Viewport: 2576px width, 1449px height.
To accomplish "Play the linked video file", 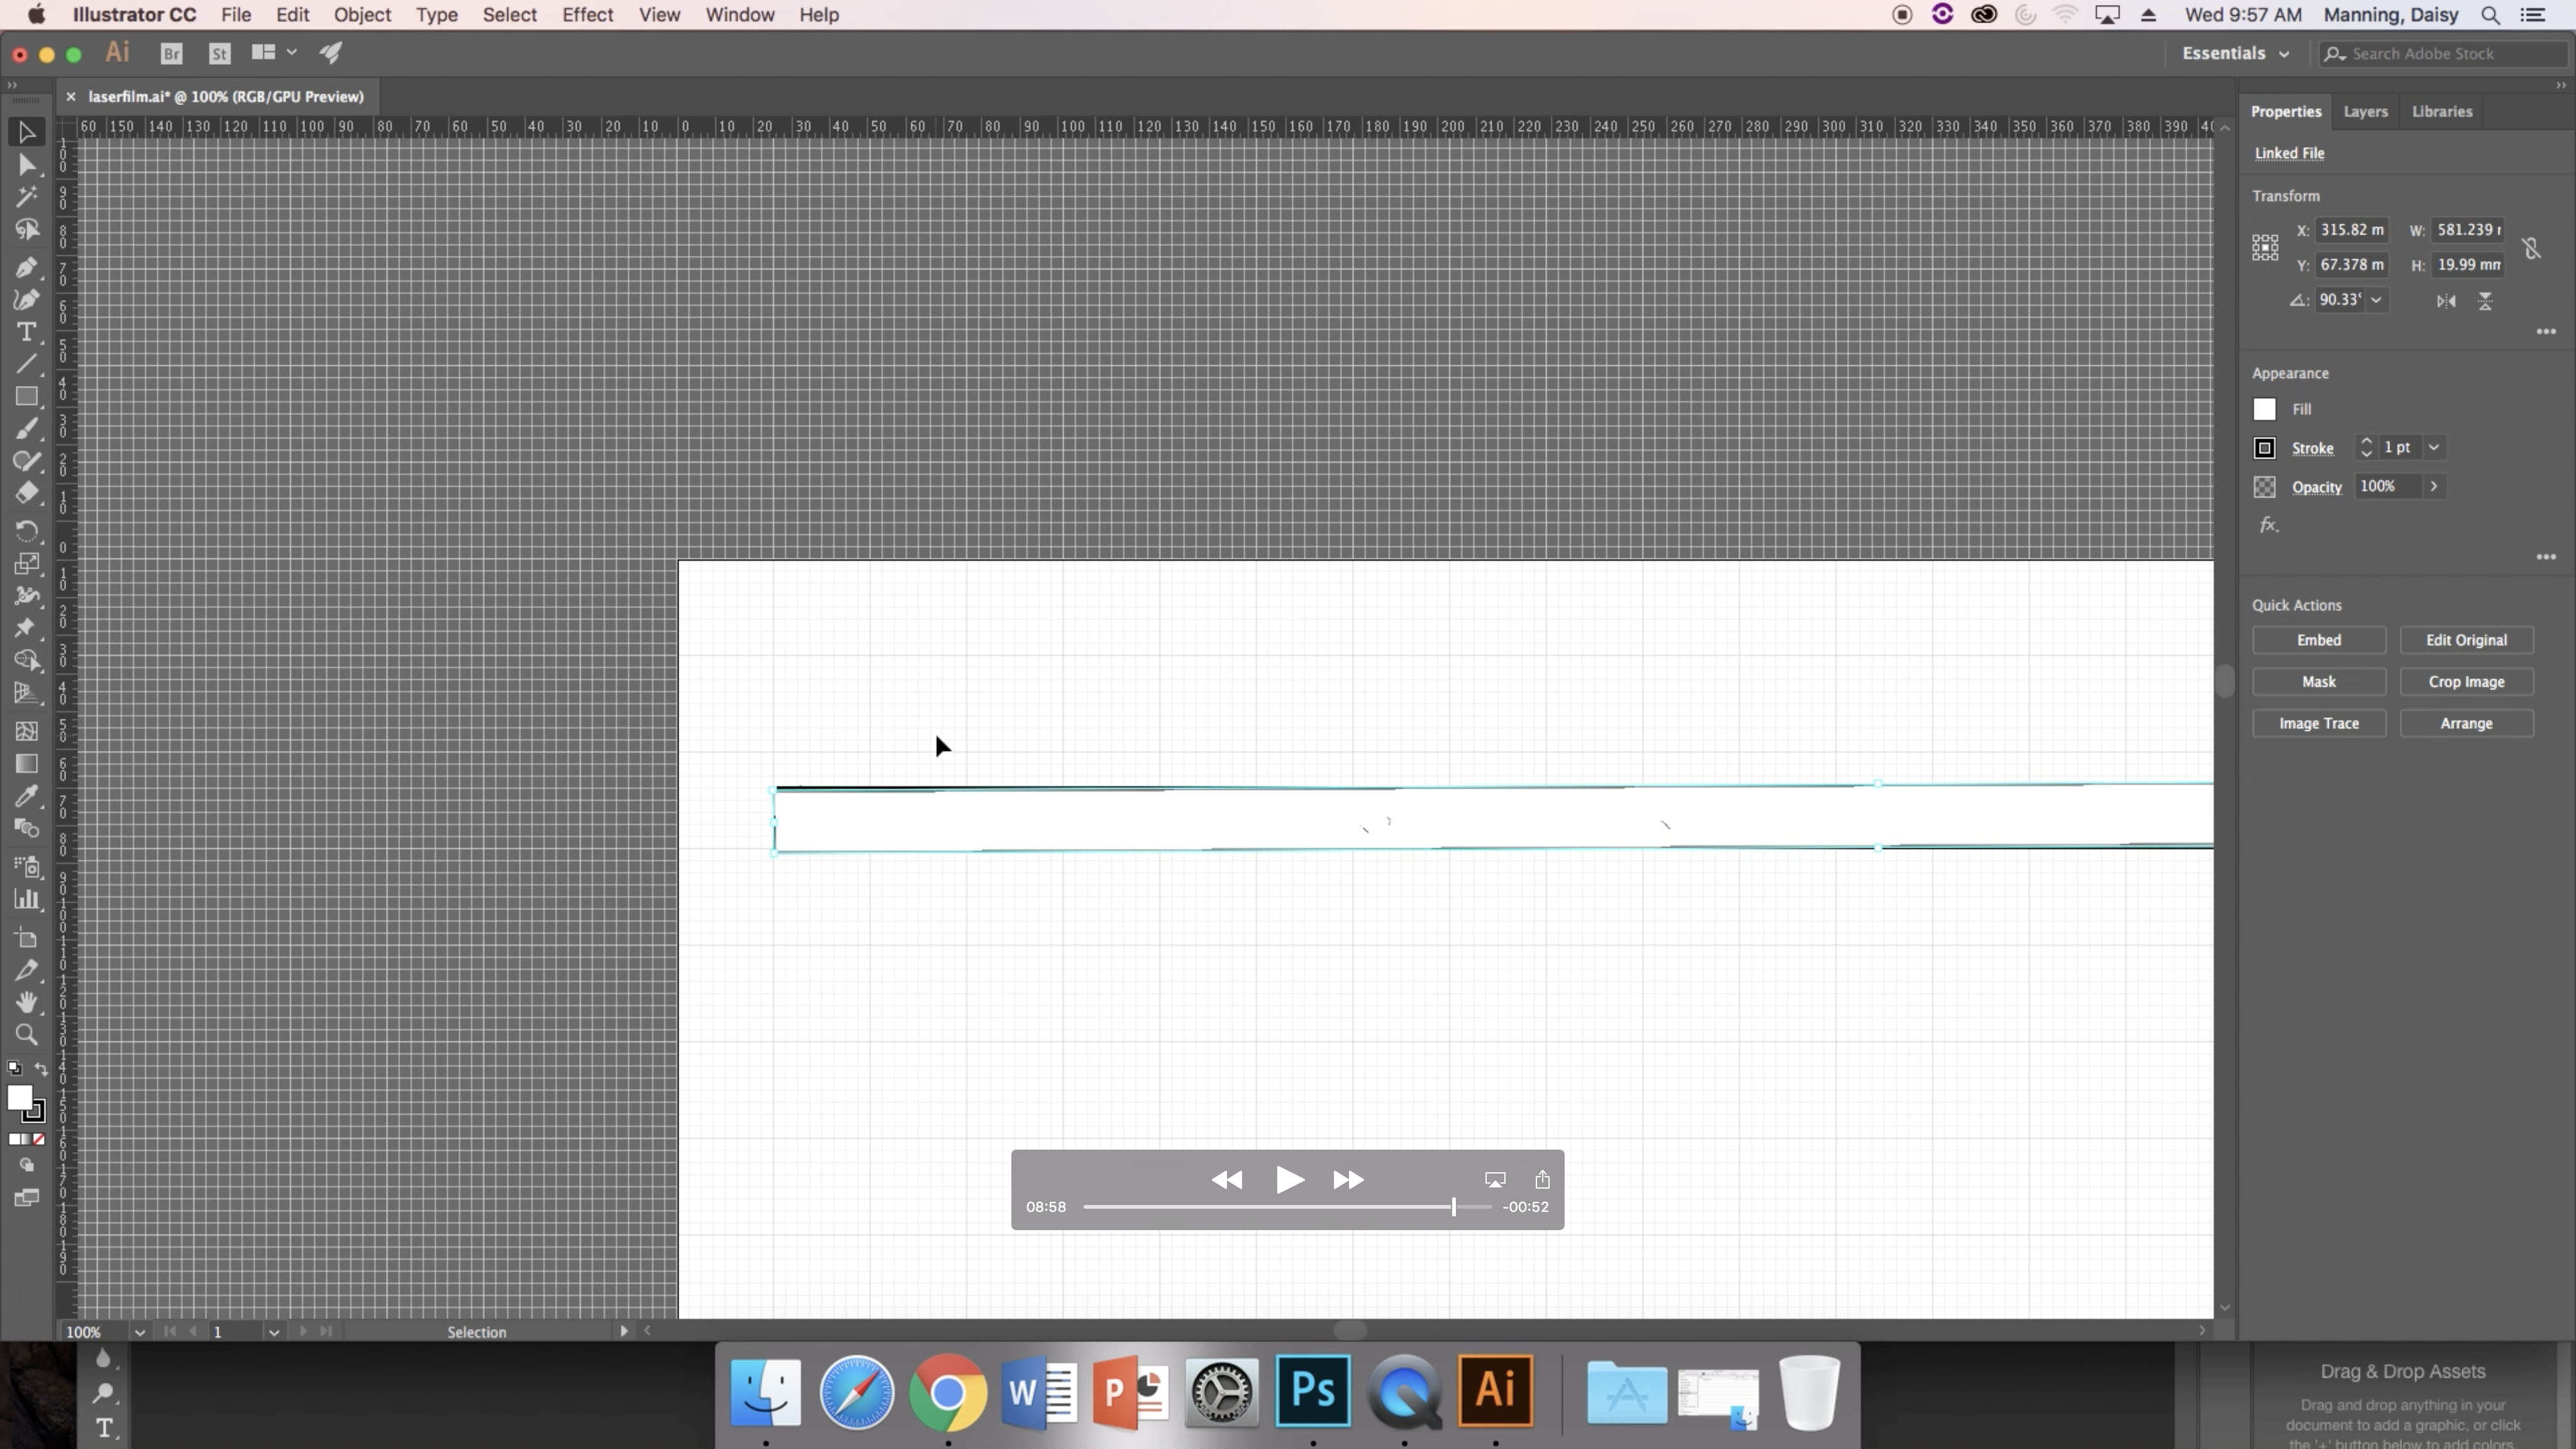I will pyautogui.click(x=1288, y=1180).
